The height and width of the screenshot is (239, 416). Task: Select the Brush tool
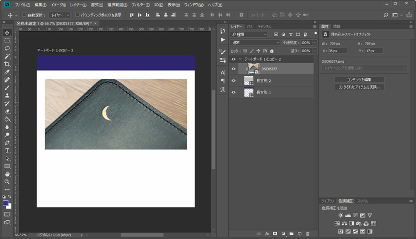click(7, 88)
